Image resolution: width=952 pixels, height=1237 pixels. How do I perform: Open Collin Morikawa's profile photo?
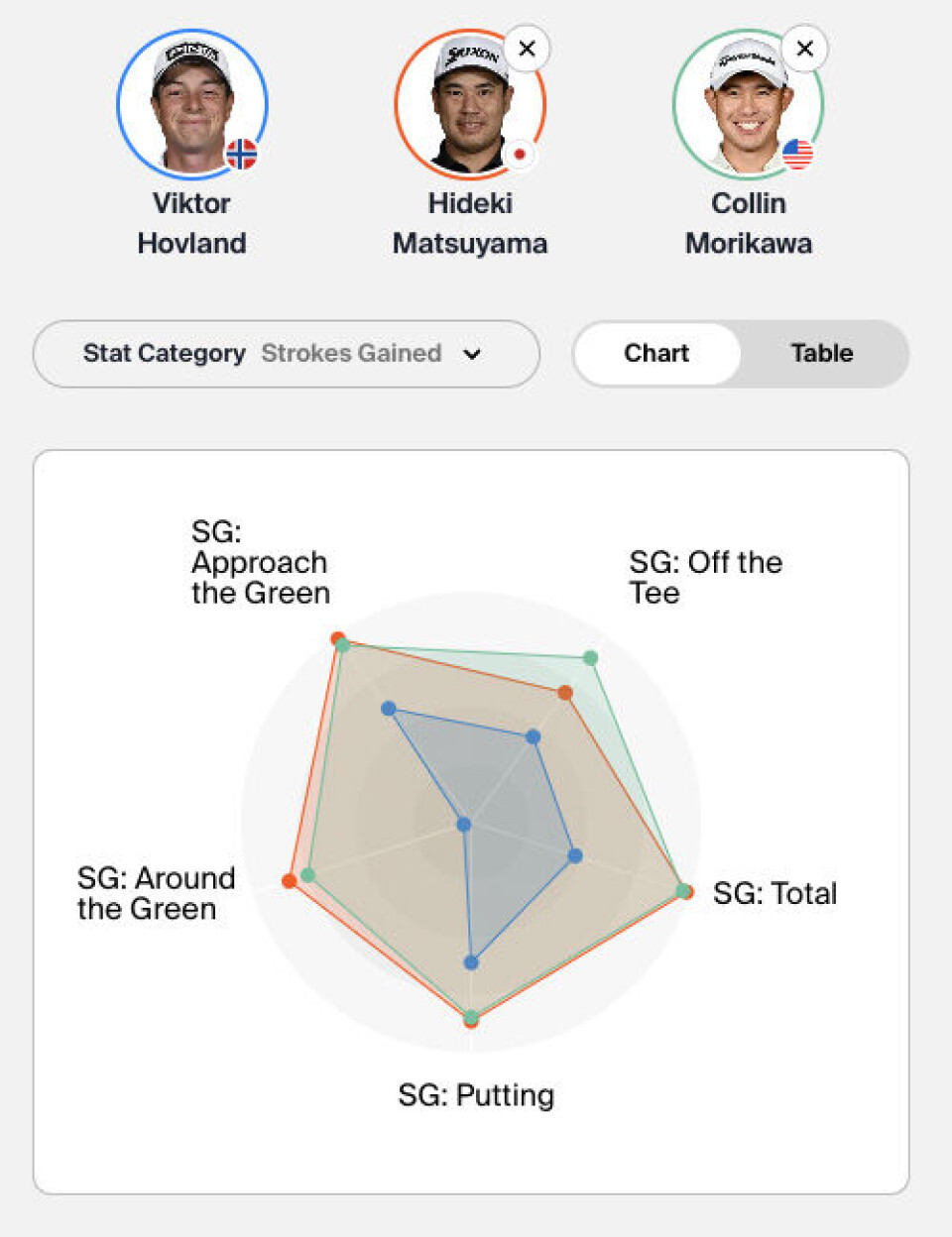749,104
